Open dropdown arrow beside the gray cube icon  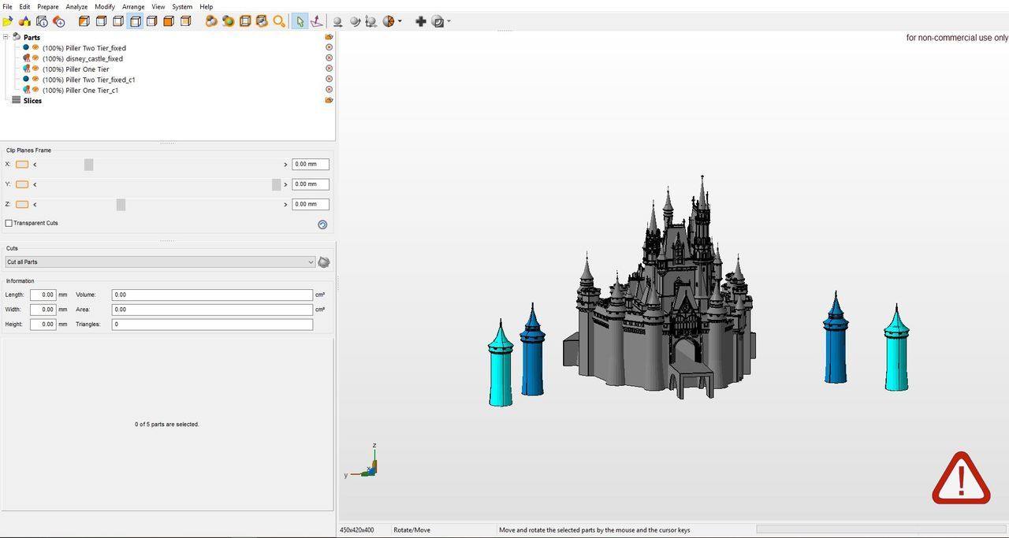(449, 21)
